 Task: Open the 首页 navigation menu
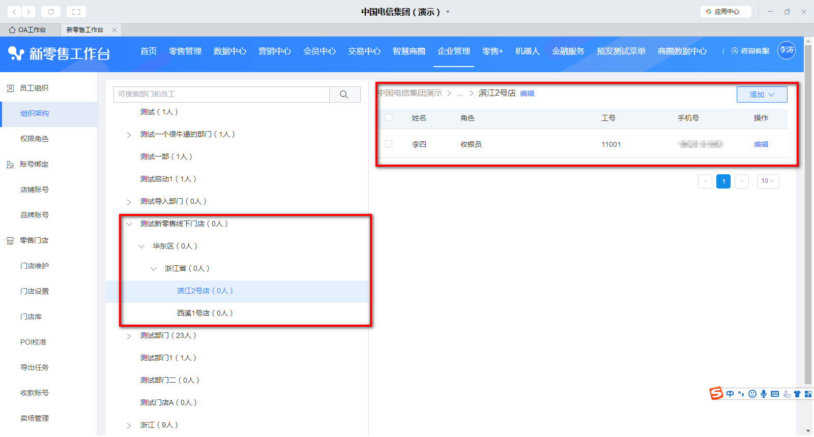(x=149, y=51)
